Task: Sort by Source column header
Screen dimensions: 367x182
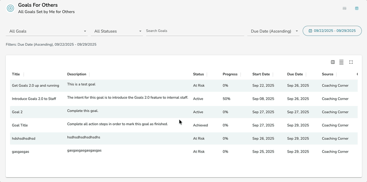Action: [327, 74]
